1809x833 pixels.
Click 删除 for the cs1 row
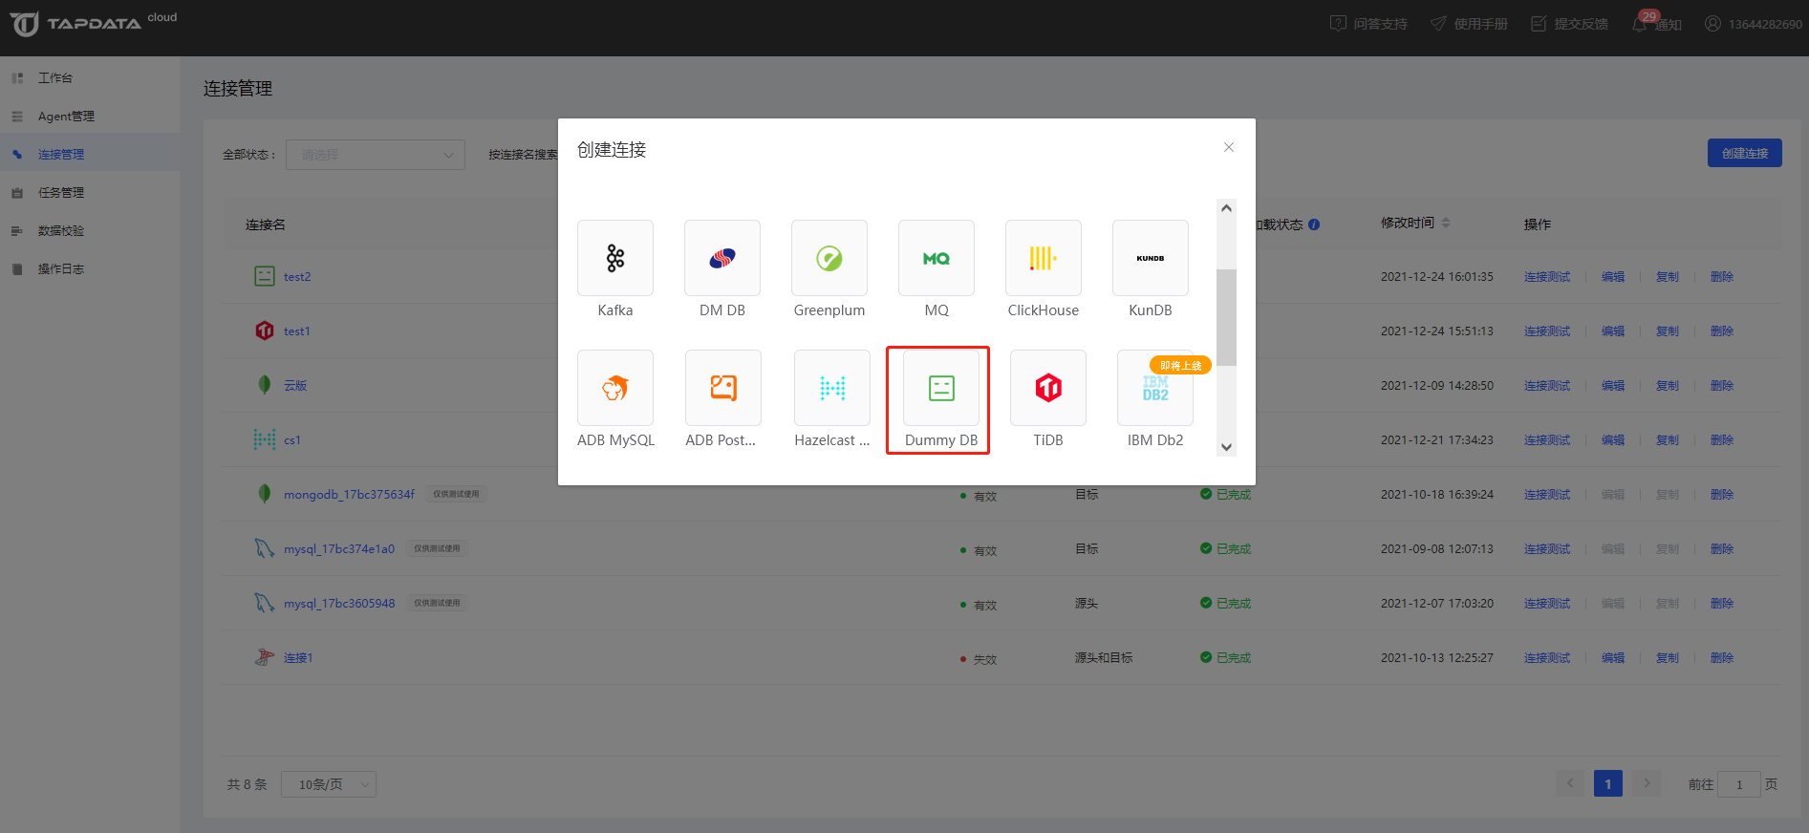1722,440
